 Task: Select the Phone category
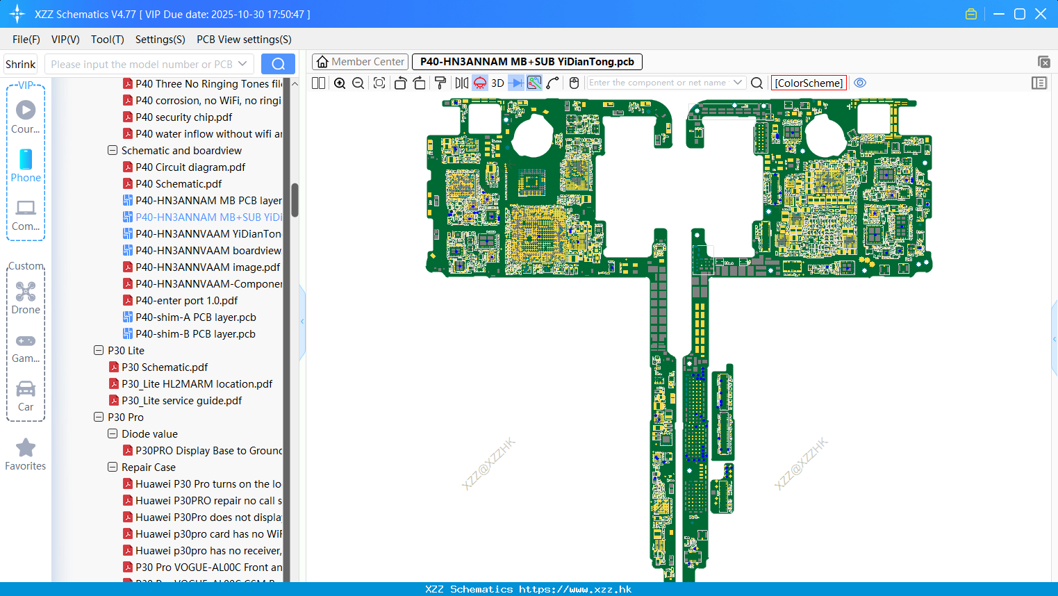tap(26, 165)
